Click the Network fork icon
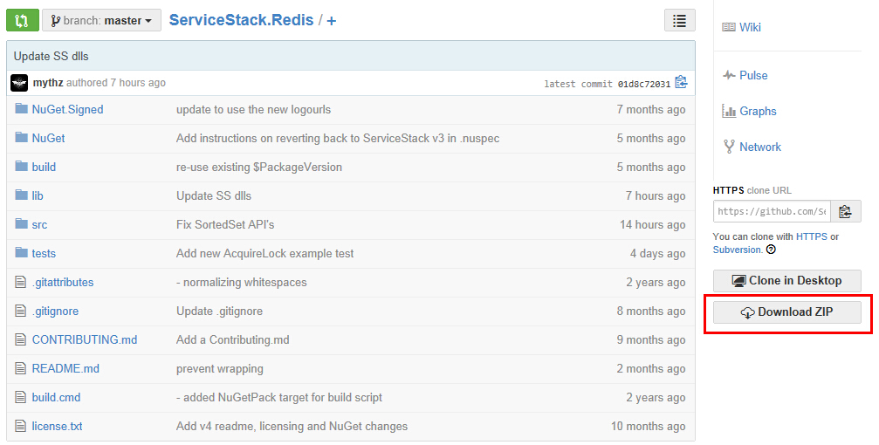Viewport: 879px width, 445px height. pos(729,147)
